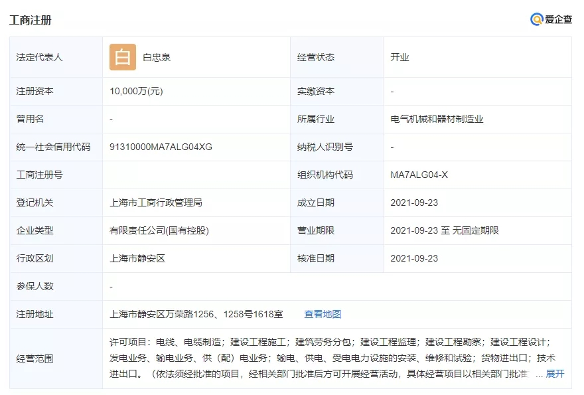
Task: Click the 法定代表人 row label
Action: click(x=39, y=57)
